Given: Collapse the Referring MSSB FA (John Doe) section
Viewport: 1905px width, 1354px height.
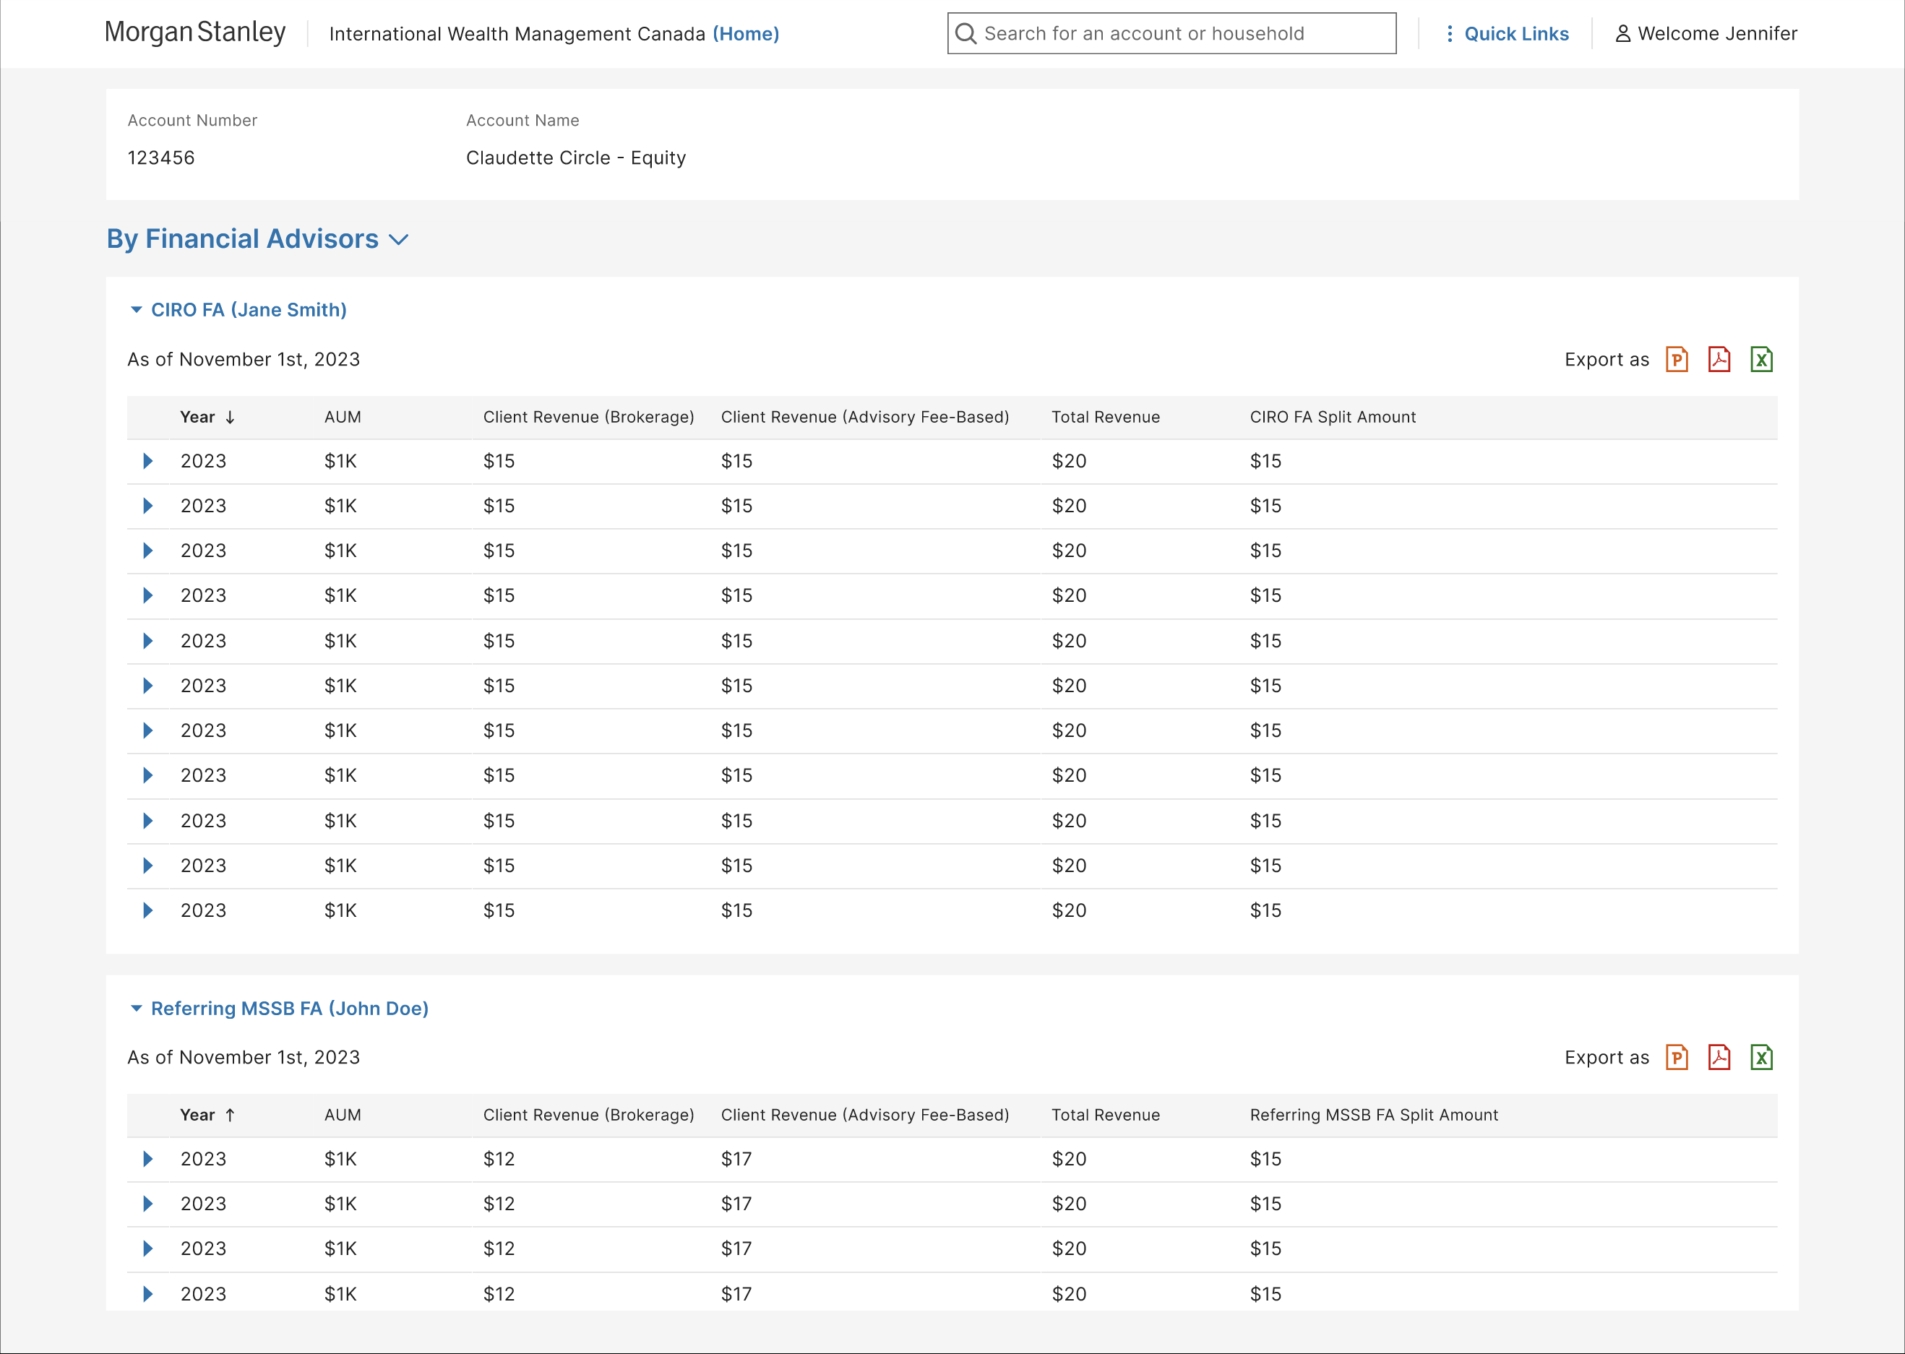Looking at the screenshot, I should coord(137,1008).
